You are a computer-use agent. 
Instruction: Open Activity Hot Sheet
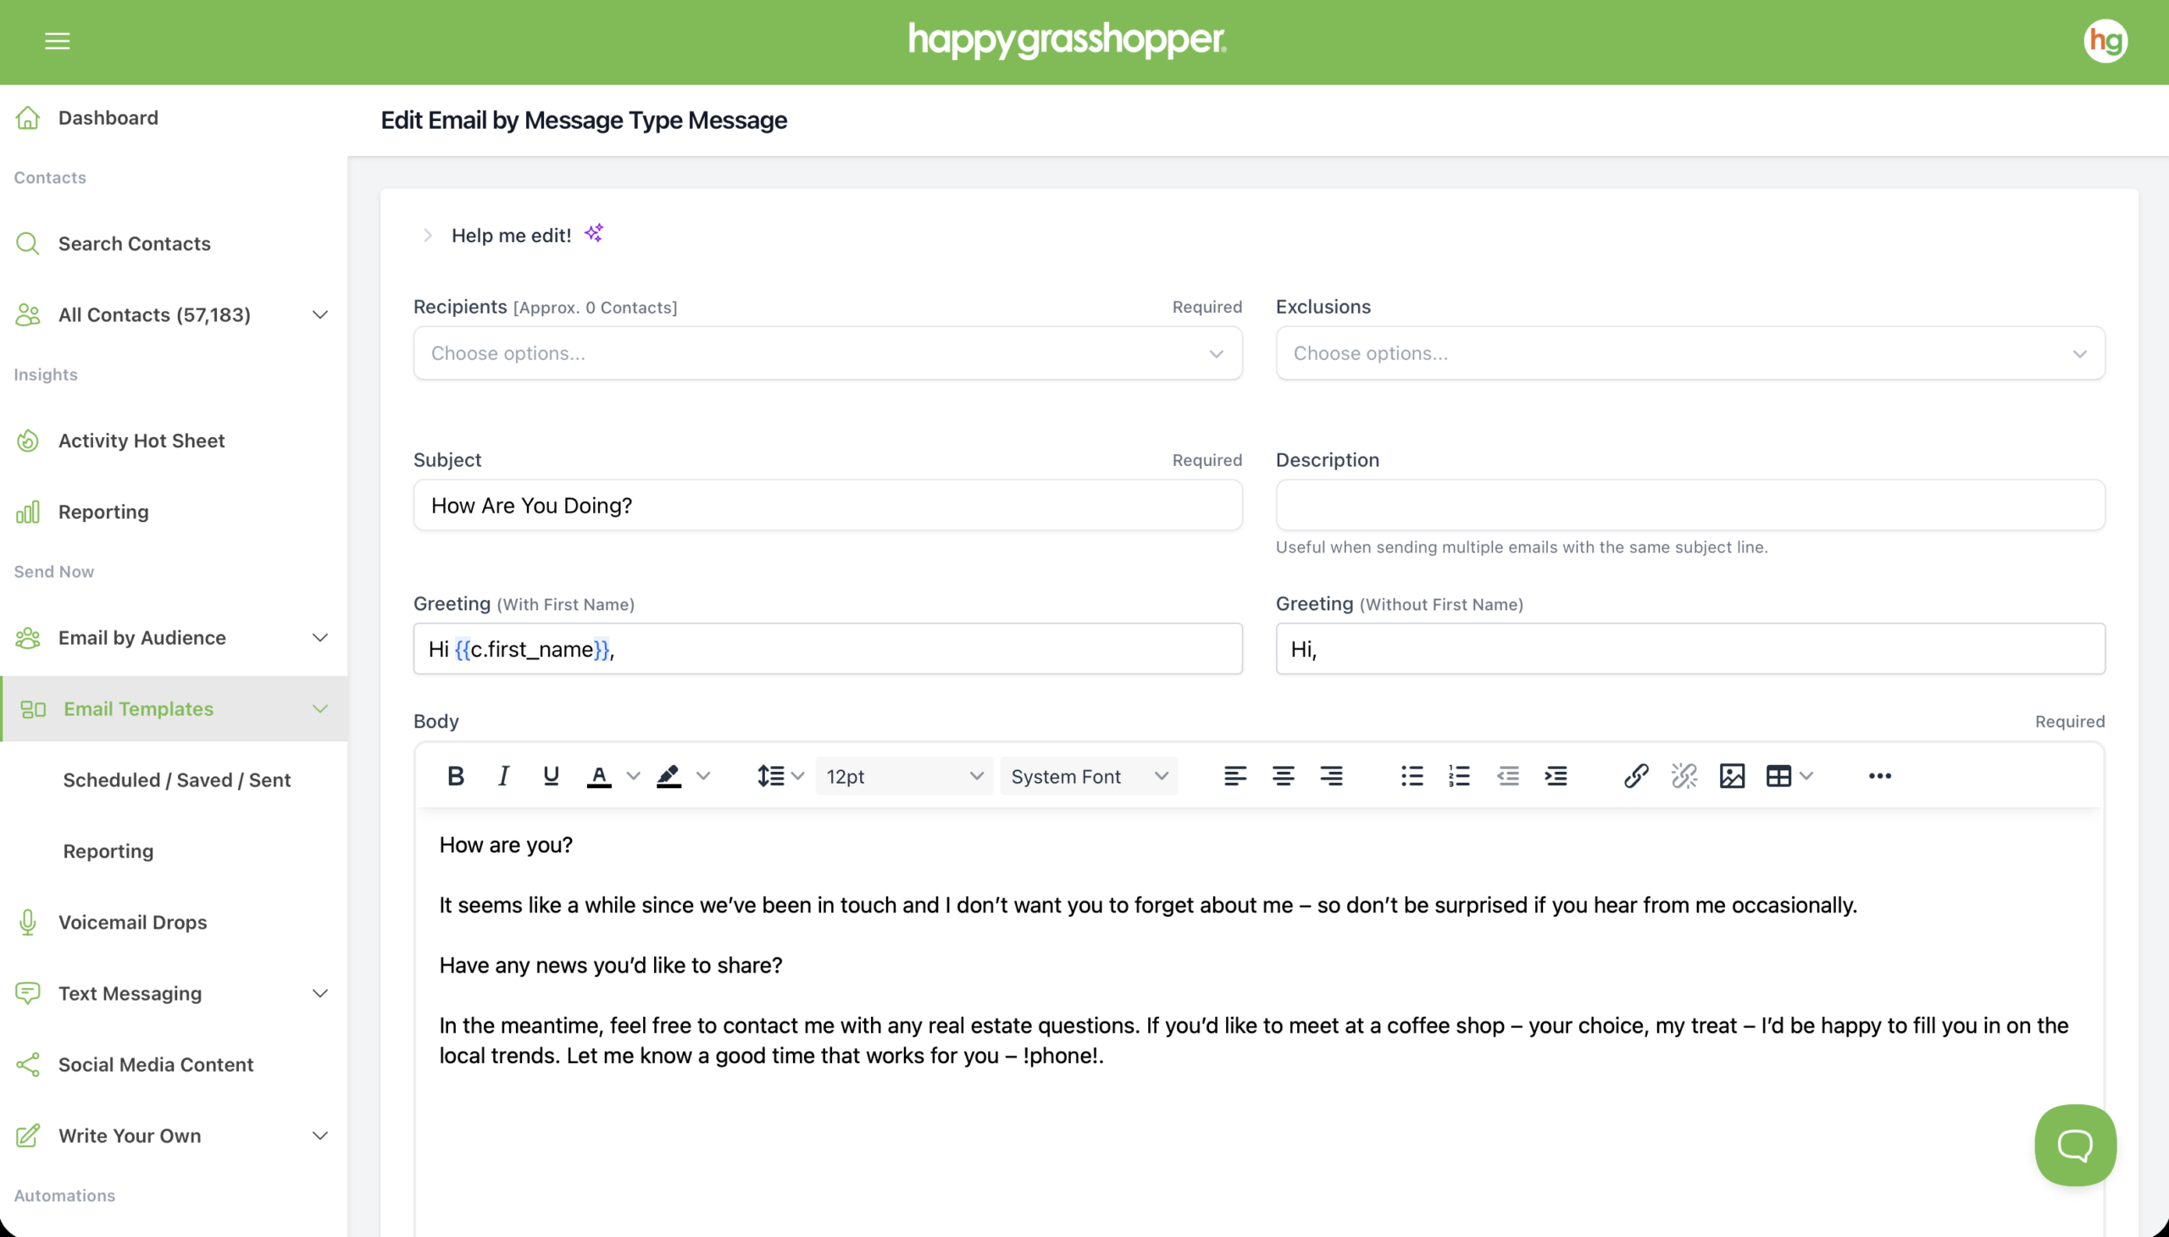[141, 440]
